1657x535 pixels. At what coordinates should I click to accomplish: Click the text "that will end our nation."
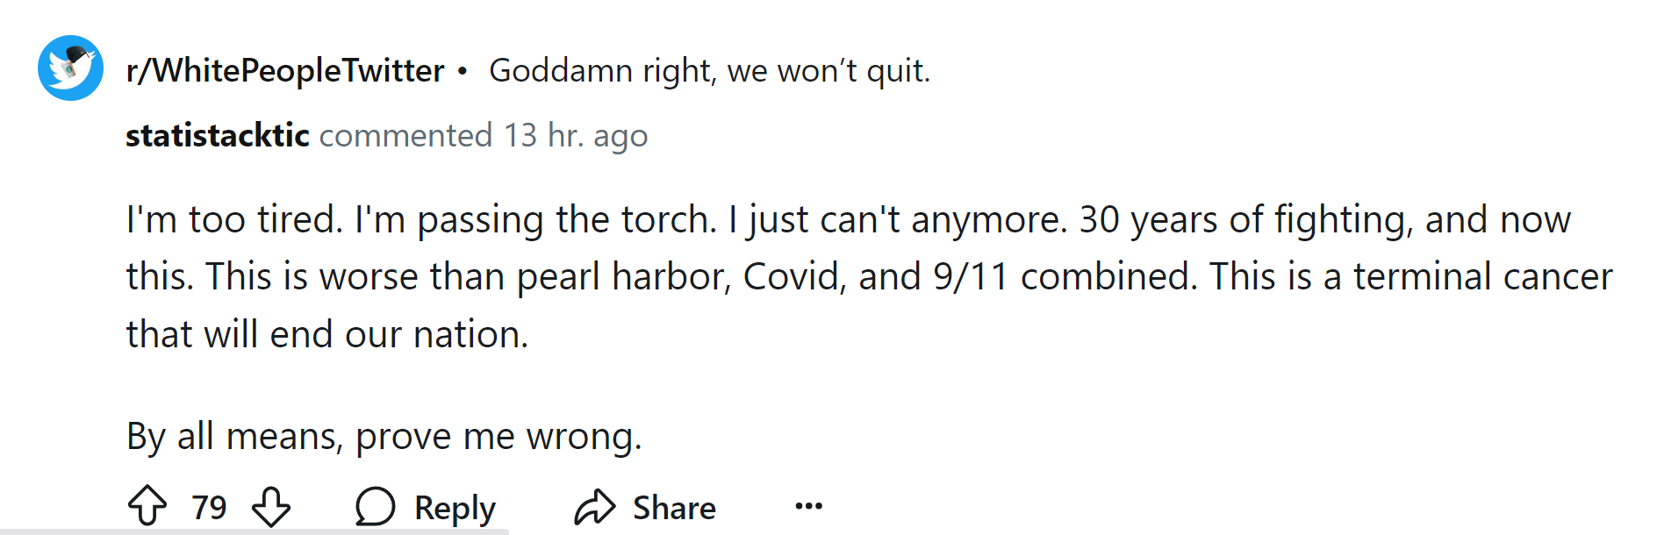327,334
